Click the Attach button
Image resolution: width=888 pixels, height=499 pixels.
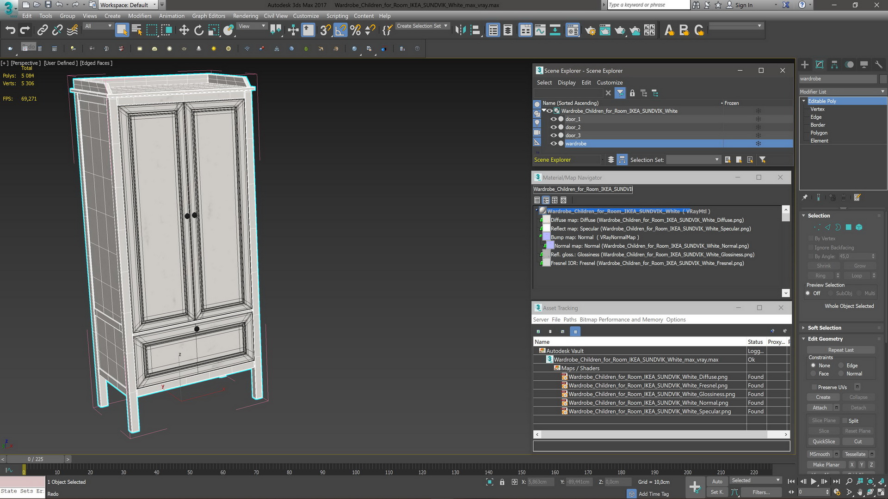[x=820, y=408]
